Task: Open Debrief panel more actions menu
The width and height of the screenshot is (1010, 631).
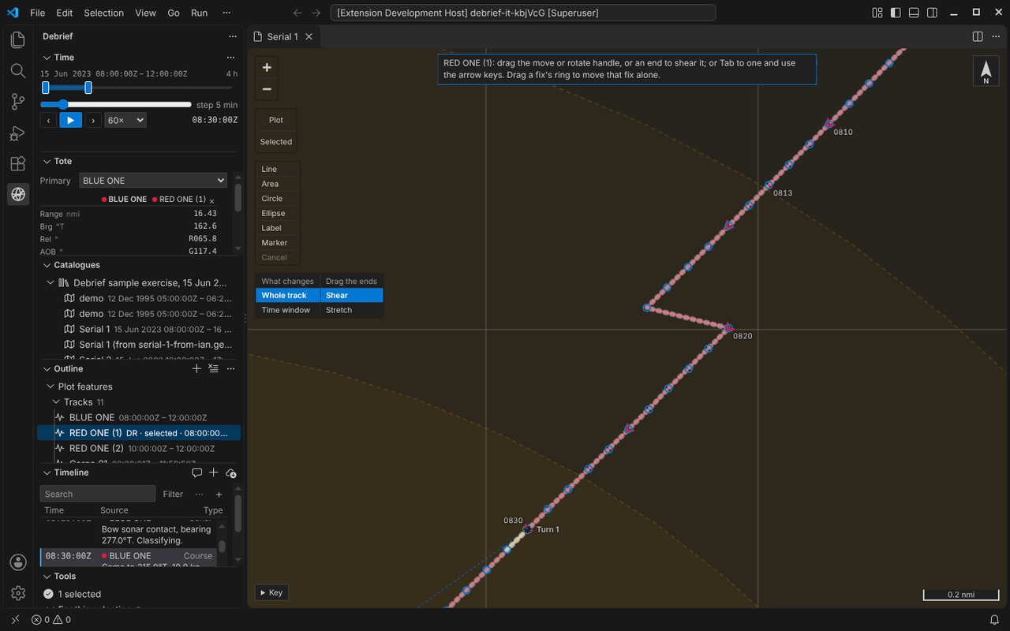Action: (232, 36)
